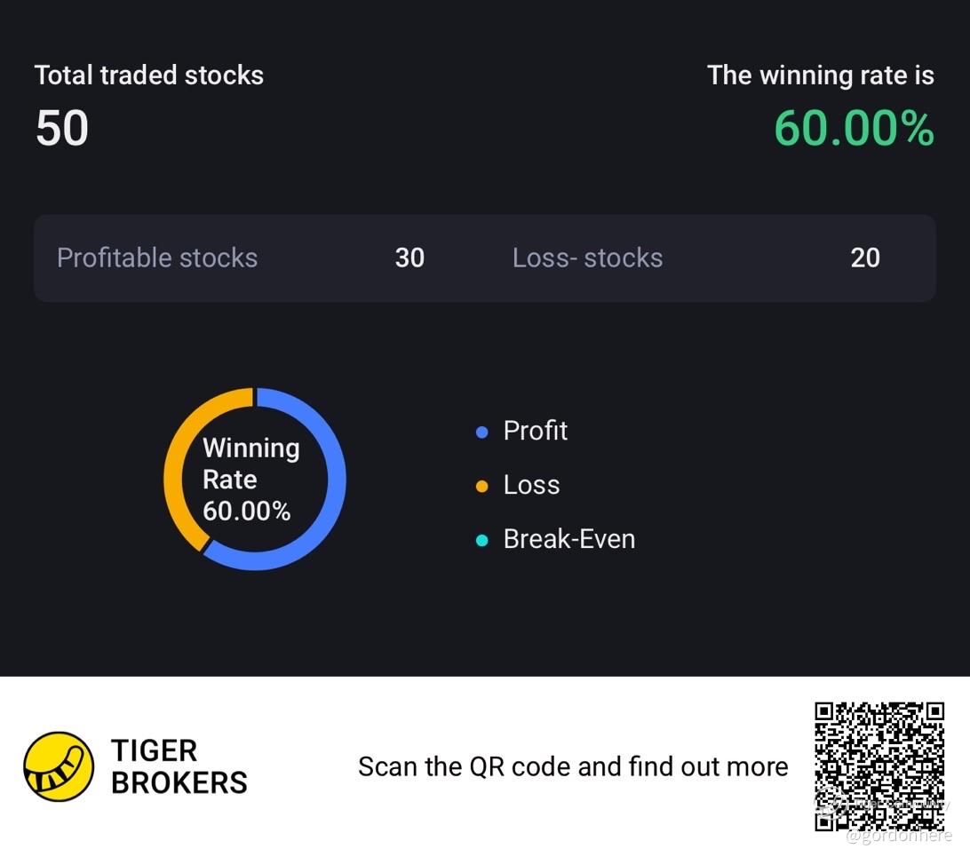The height and width of the screenshot is (857, 970).
Task: Click the Profitable stocks label
Action: [157, 258]
